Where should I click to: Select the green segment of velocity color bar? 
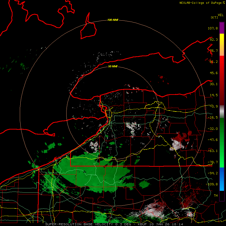click(x=222, y=143)
